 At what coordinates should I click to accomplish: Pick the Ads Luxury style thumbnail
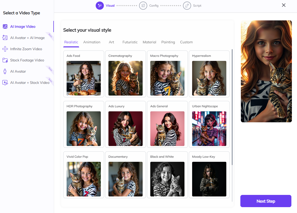[125, 129]
